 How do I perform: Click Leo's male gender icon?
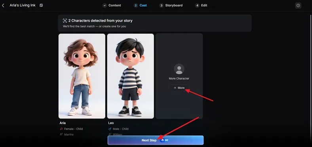click(110, 129)
